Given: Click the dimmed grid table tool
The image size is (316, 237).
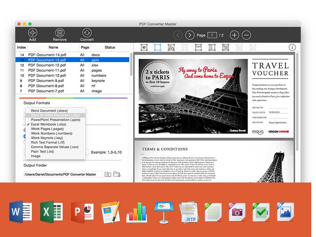Looking at the screenshot, I should [x=253, y=47].
